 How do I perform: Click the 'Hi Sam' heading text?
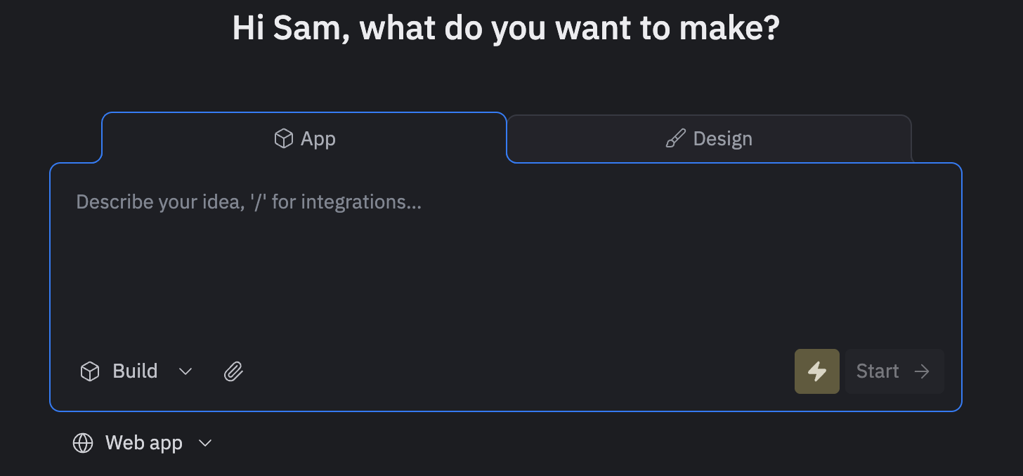[506, 28]
